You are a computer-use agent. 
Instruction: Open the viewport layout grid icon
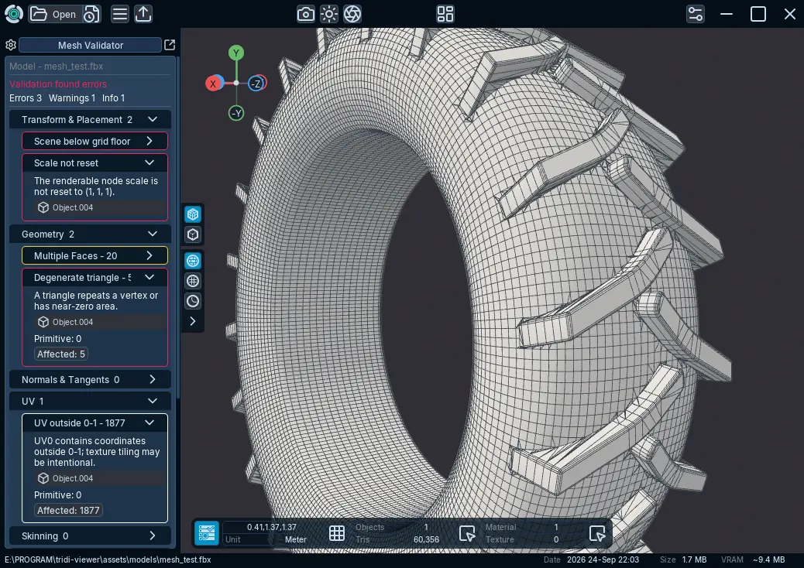[445, 14]
